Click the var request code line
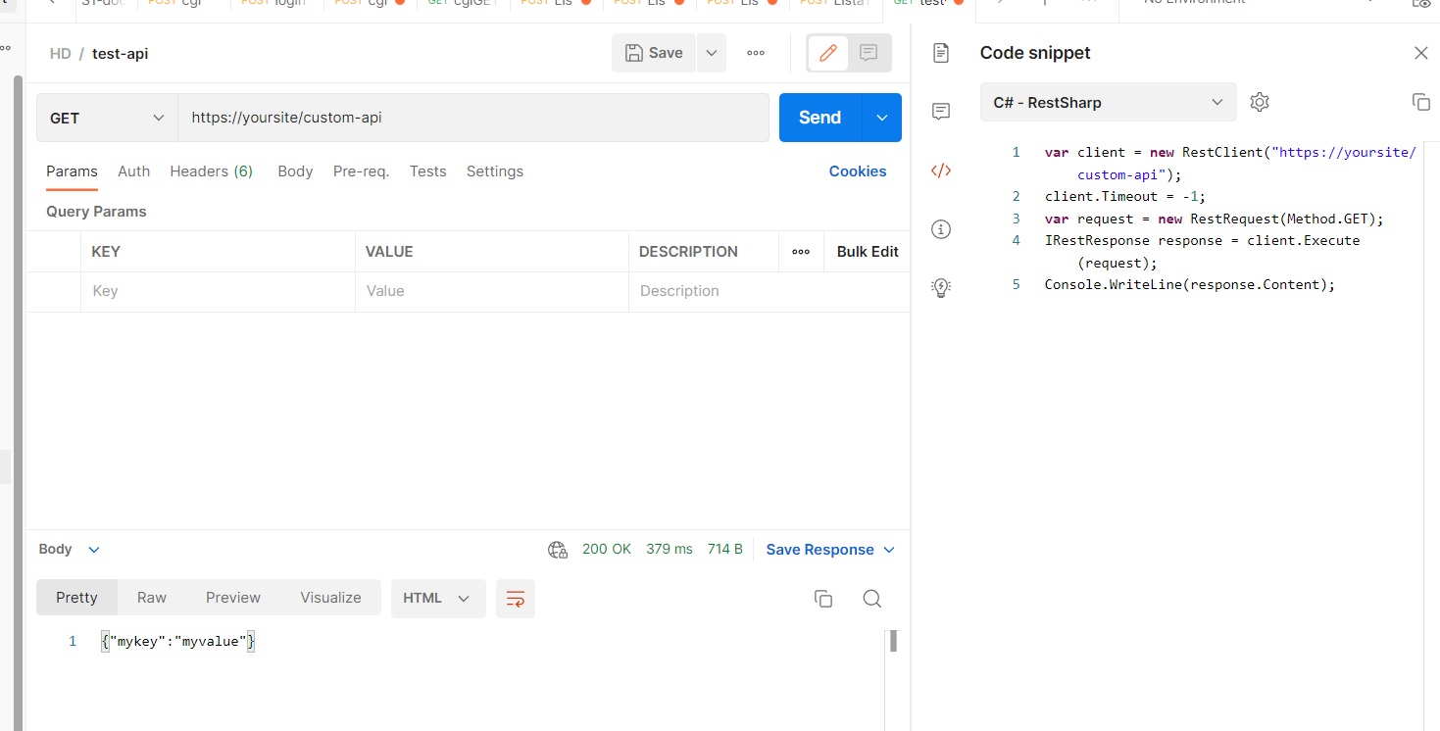This screenshot has width=1440, height=731. [x=1215, y=219]
